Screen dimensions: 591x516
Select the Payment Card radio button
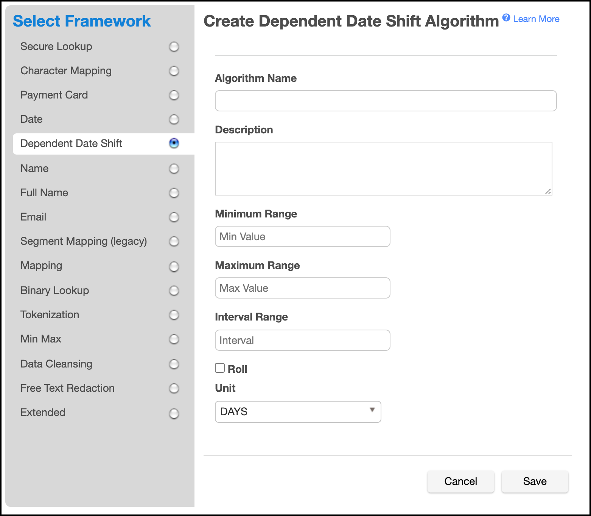click(174, 95)
